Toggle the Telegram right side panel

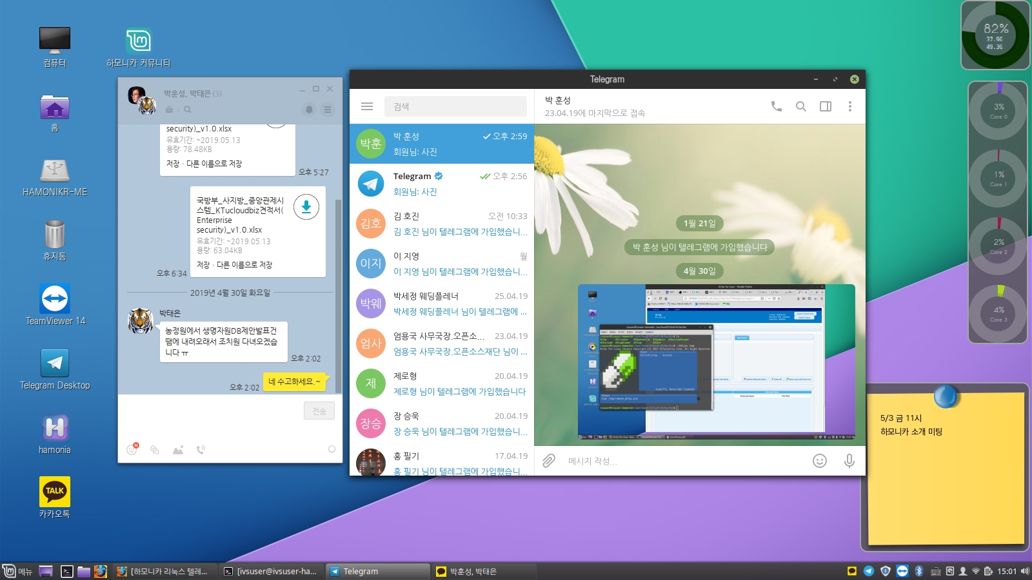(x=826, y=106)
